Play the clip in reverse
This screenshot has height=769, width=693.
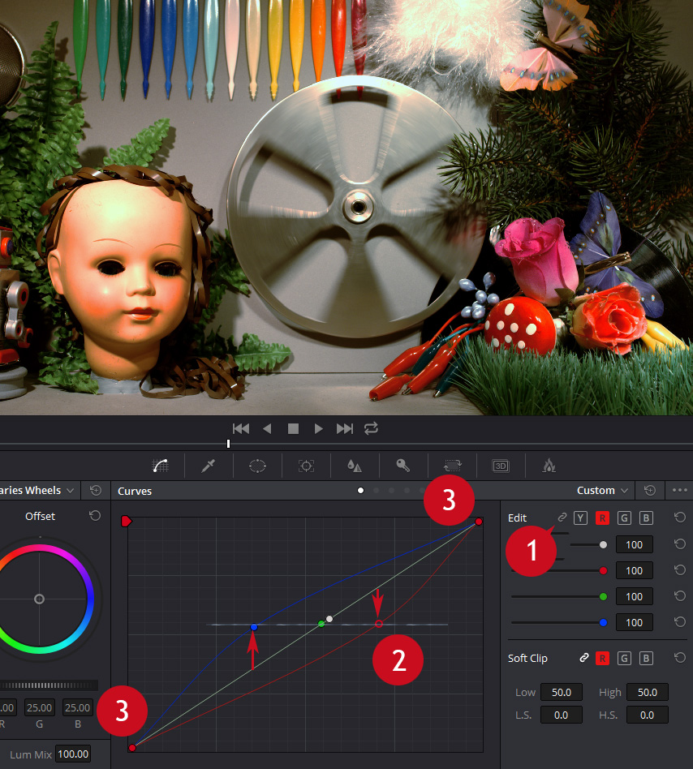(267, 428)
